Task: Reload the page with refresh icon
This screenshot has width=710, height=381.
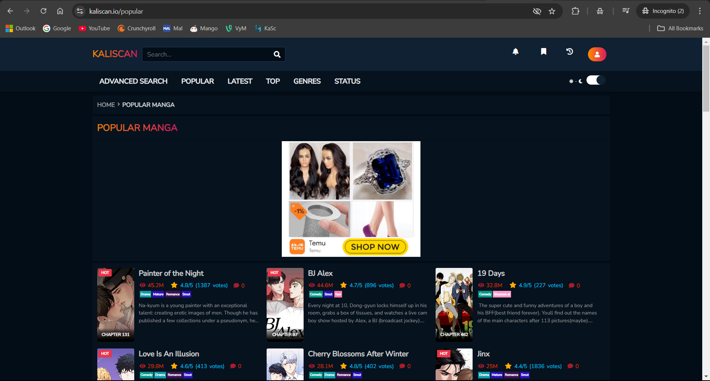Action: [x=44, y=11]
